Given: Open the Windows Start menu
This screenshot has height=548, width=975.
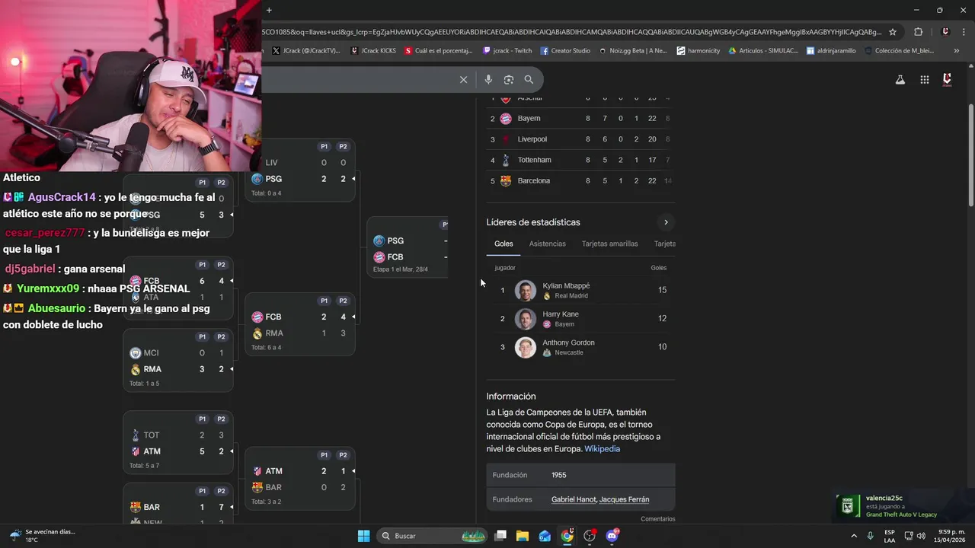Looking at the screenshot, I should 363,536.
